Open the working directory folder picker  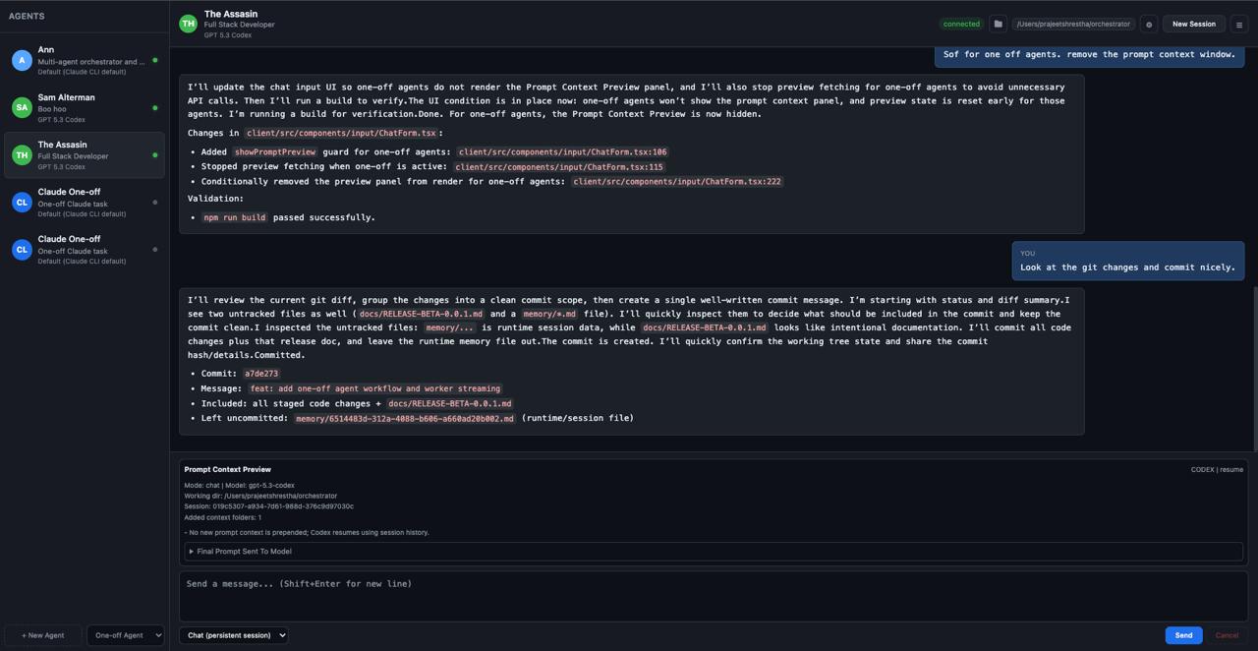[998, 24]
